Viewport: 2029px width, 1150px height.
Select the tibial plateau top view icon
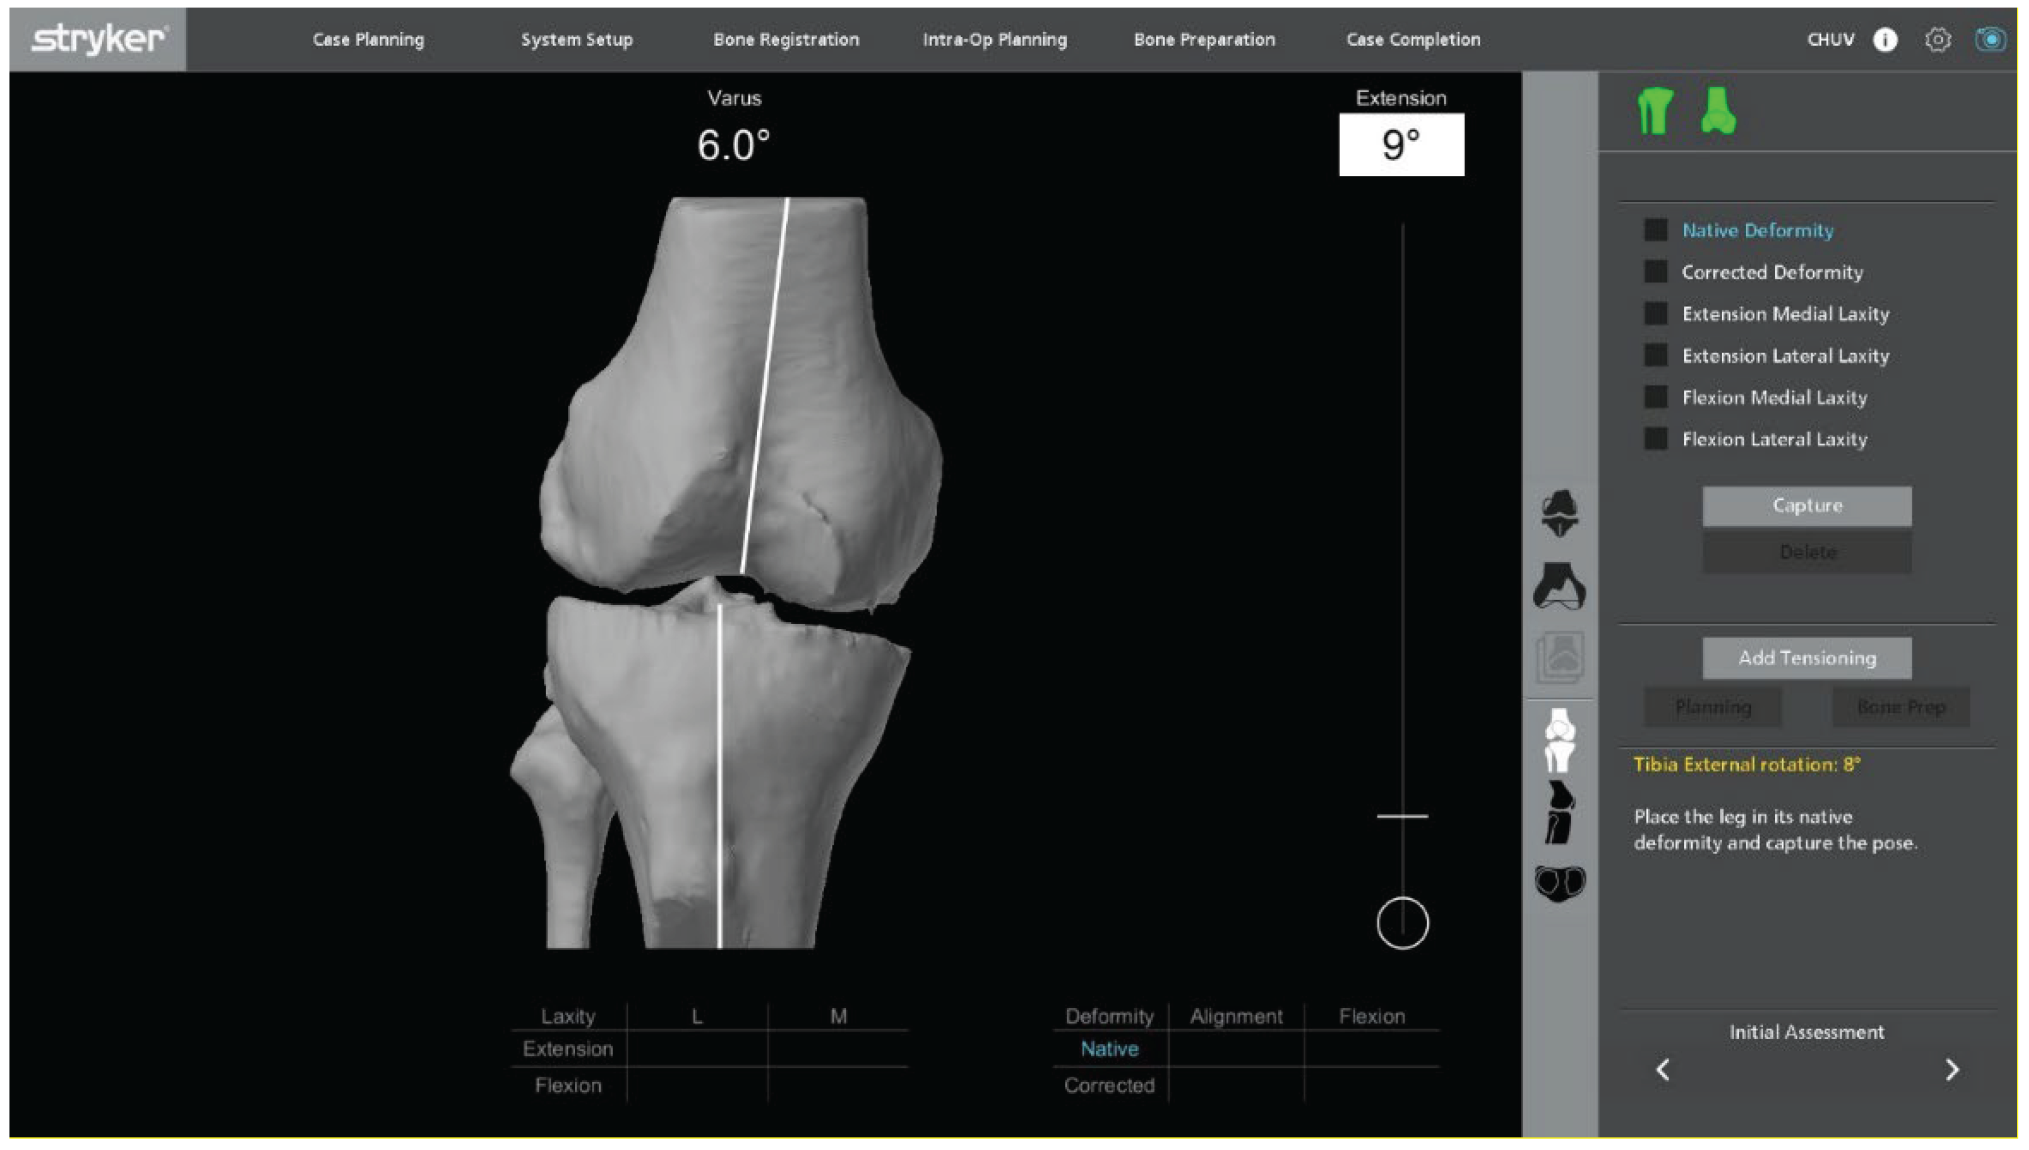[1559, 883]
